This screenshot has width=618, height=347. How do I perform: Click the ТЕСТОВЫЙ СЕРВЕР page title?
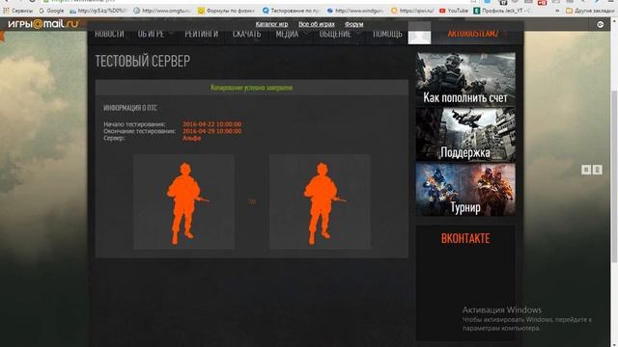(x=142, y=61)
